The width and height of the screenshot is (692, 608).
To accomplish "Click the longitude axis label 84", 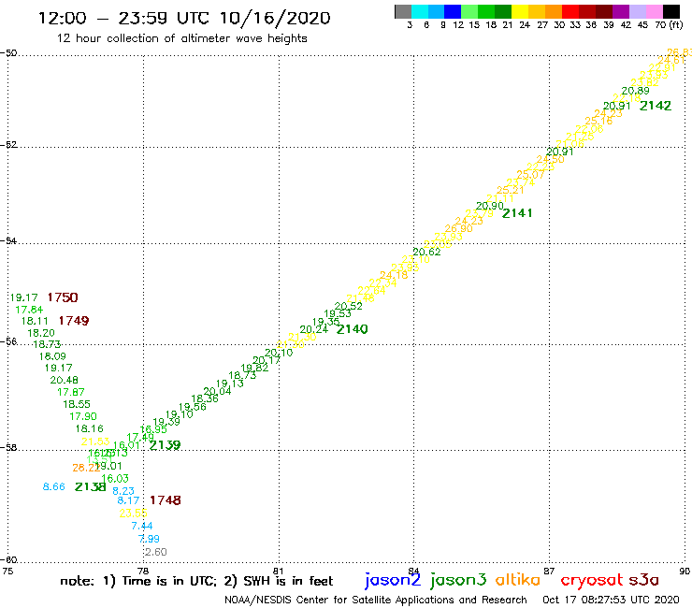I will [413, 571].
